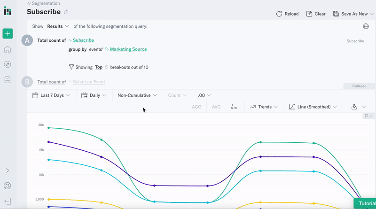The width and height of the screenshot is (376, 209).
Task: Open the Home icon in sidebar
Action: point(8,49)
